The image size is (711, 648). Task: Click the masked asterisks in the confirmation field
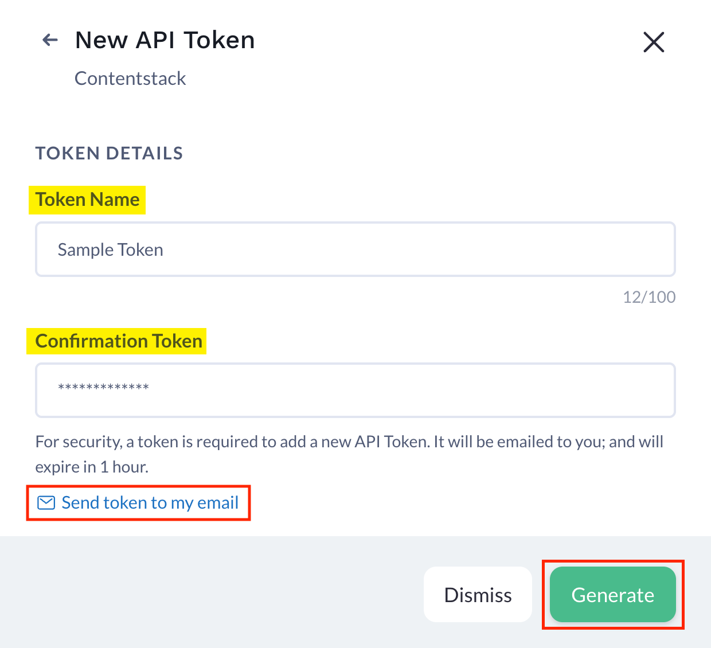[x=103, y=388]
